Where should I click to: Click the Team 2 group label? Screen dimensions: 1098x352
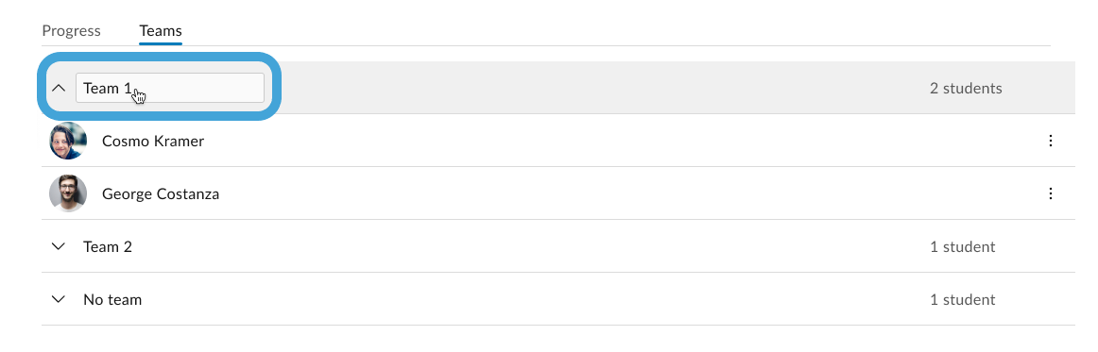(x=107, y=247)
